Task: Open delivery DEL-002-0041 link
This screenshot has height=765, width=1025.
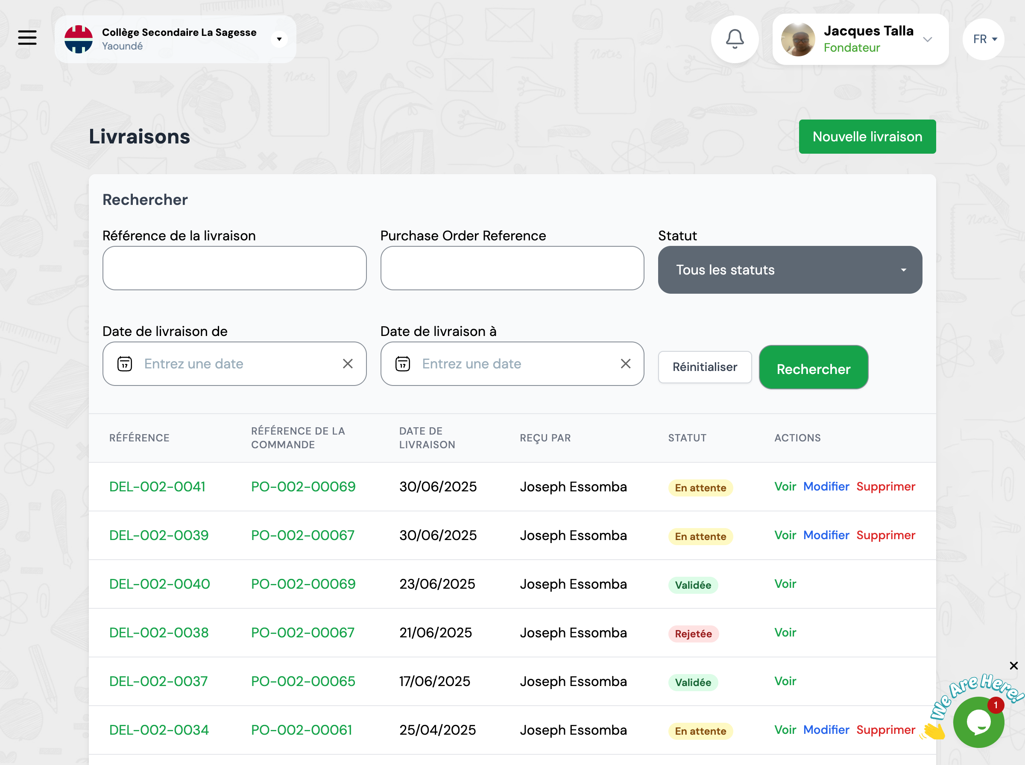Action: [x=157, y=487]
